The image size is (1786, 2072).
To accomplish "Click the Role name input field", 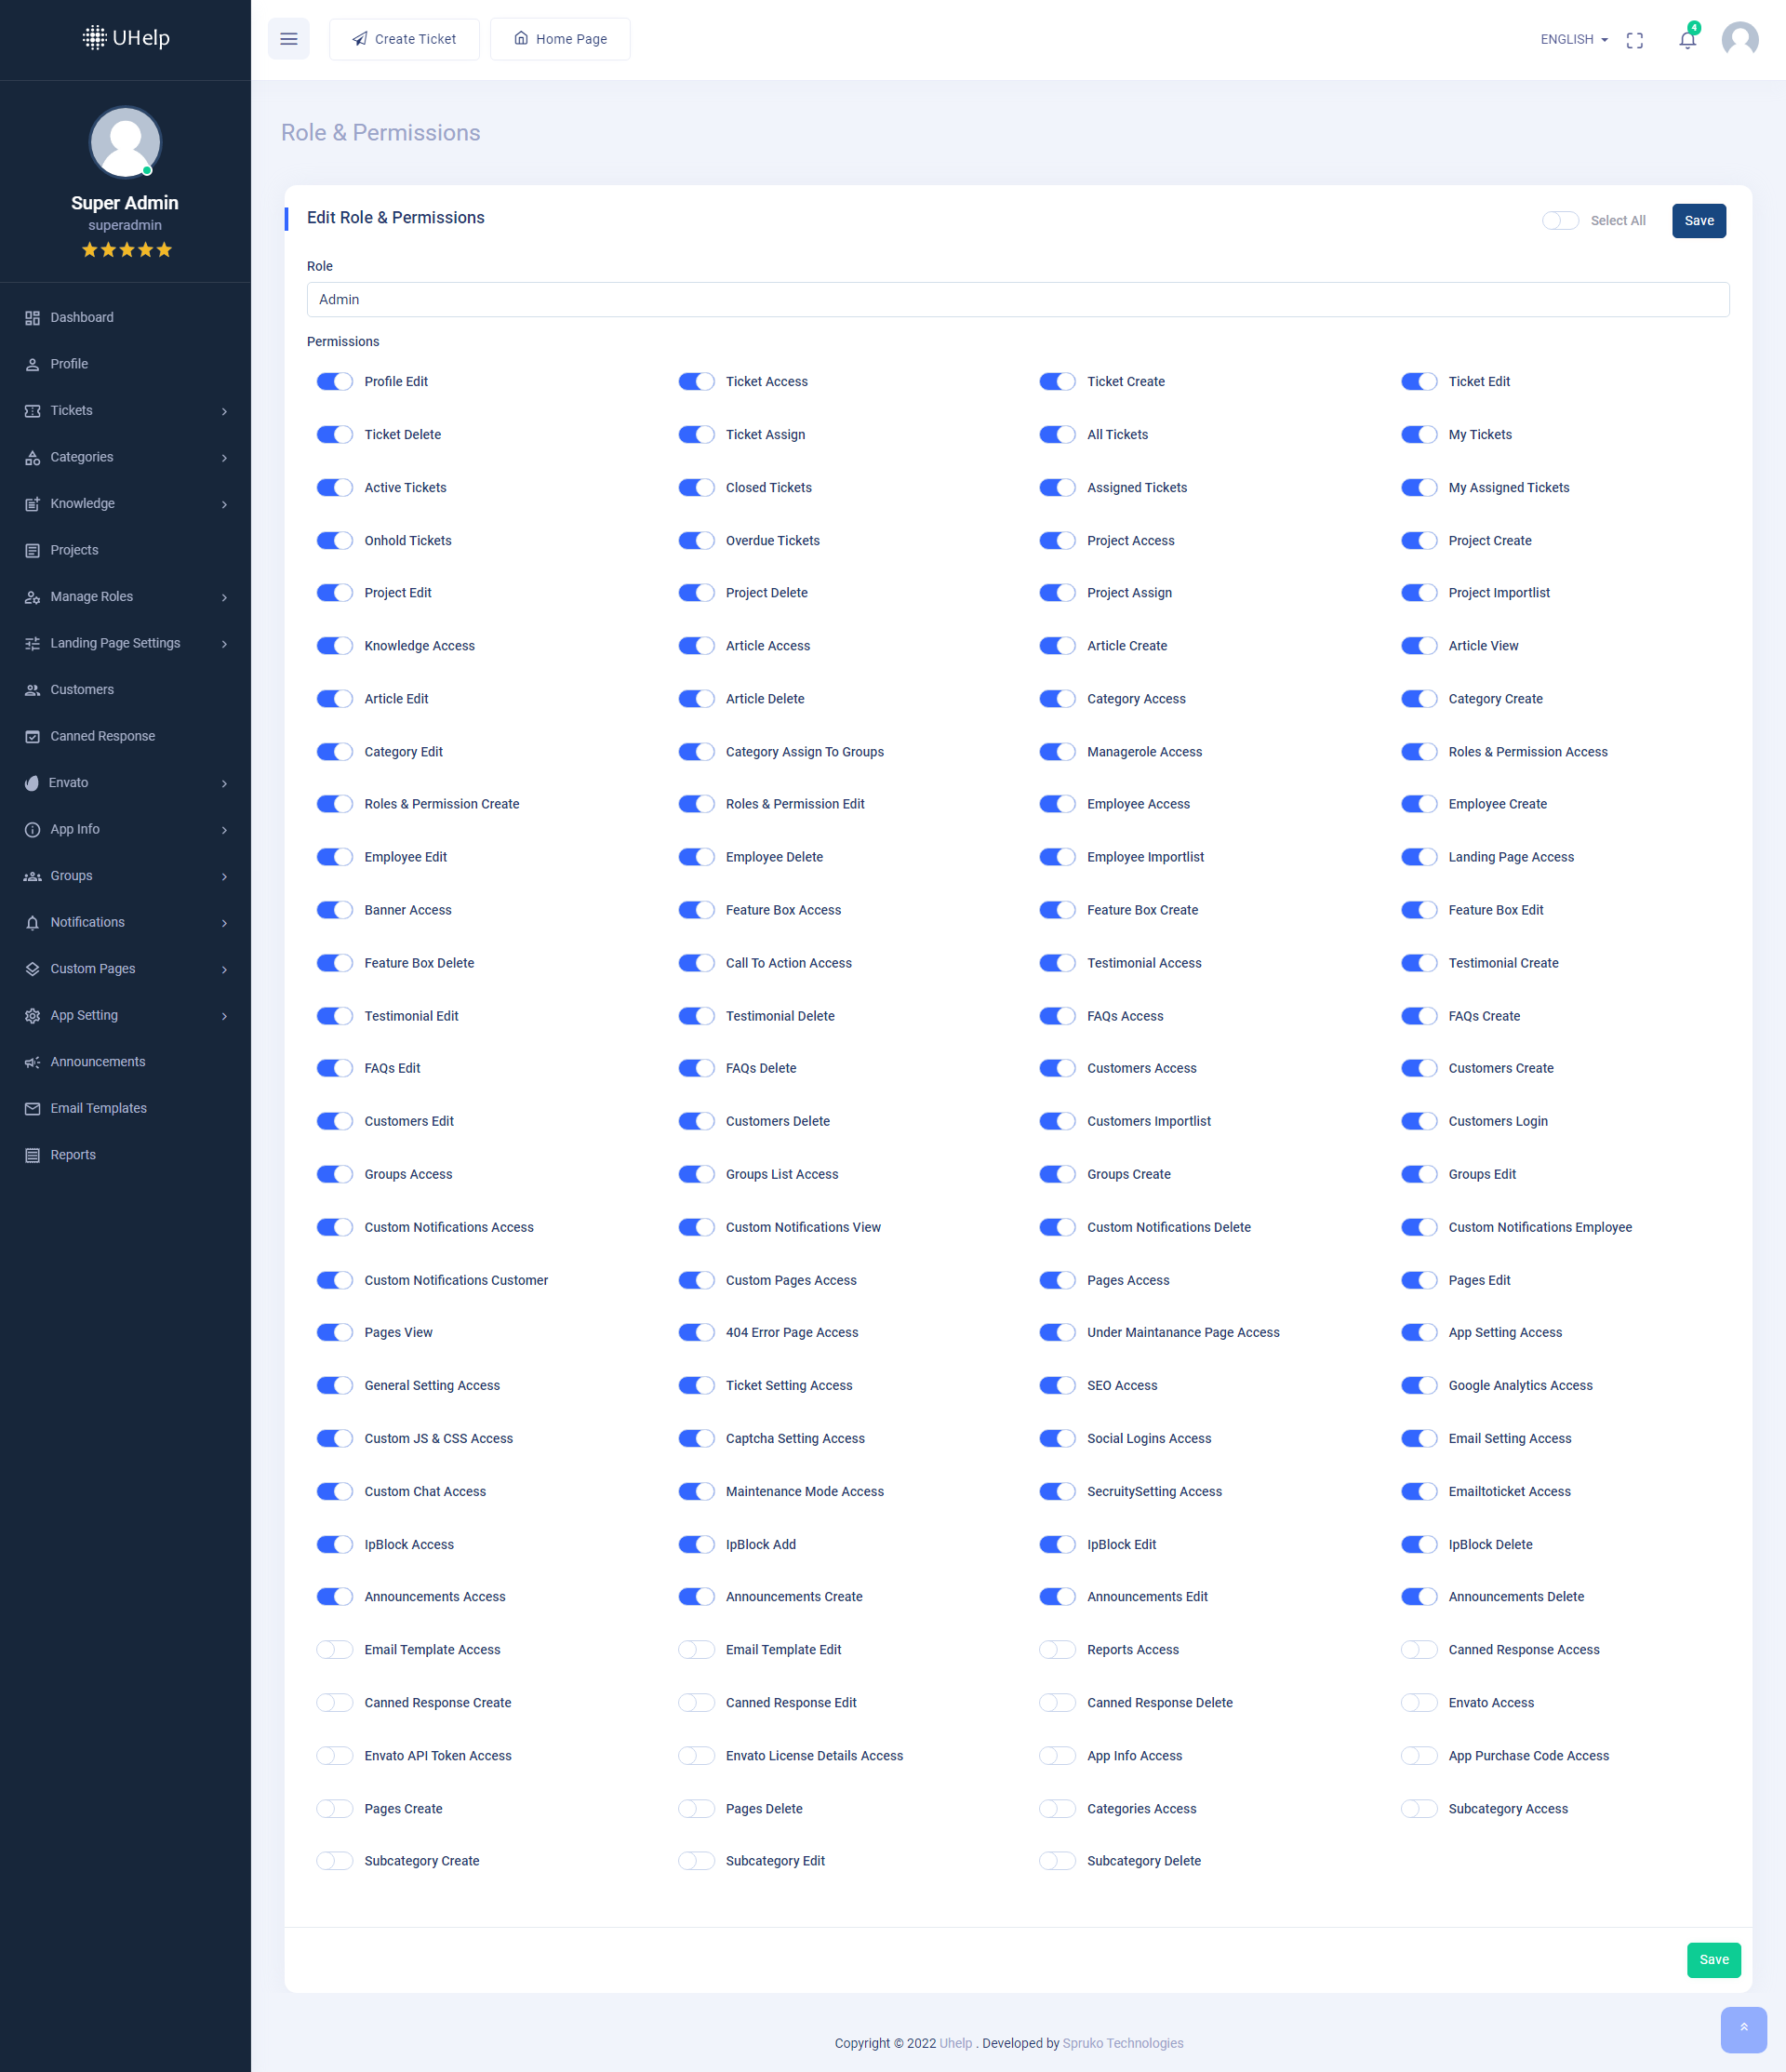I will click(1017, 300).
